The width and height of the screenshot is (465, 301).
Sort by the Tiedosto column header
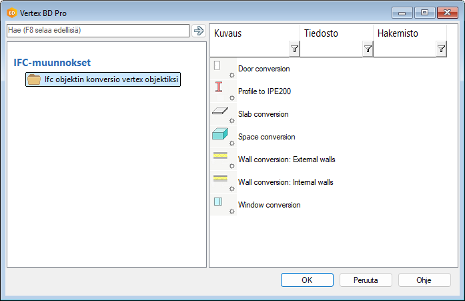point(321,33)
